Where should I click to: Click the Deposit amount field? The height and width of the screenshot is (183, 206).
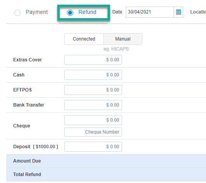coord(93,147)
